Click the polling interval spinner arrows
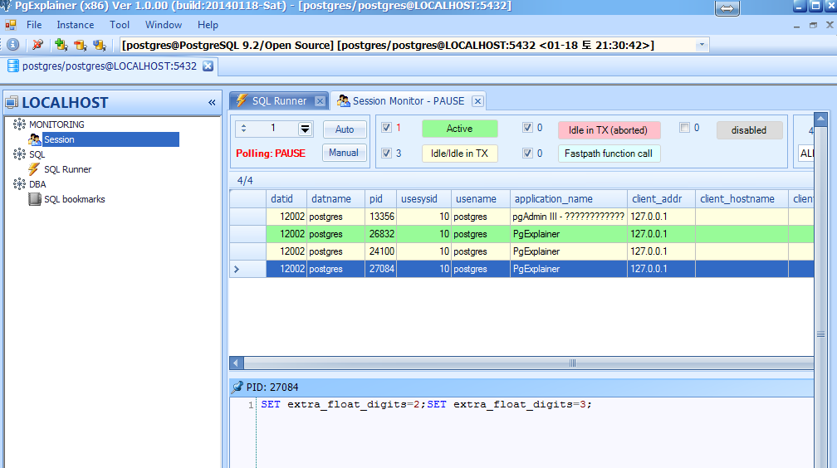This screenshot has height=468, width=837. point(243,128)
